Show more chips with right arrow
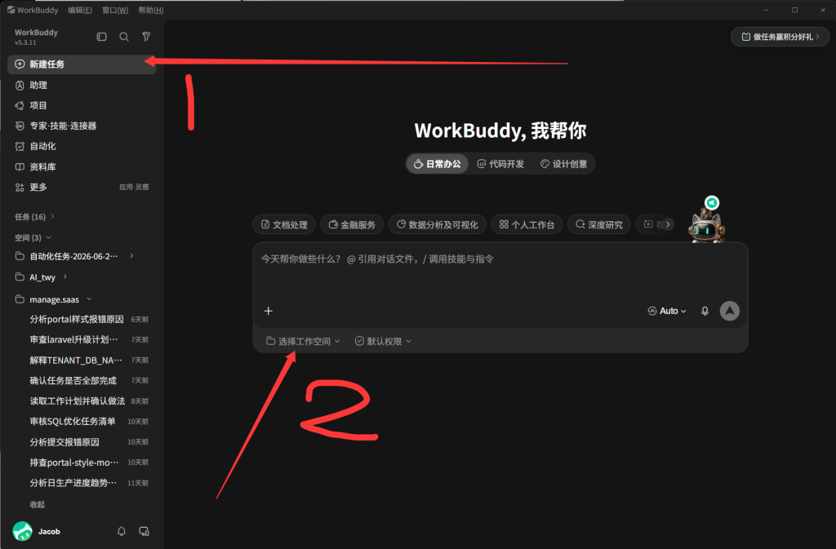This screenshot has height=549, width=836. tap(668, 224)
